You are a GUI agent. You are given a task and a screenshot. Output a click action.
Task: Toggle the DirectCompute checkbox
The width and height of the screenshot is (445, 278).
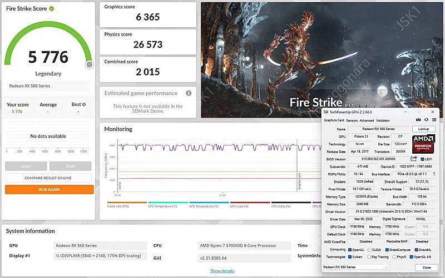[387, 250]
